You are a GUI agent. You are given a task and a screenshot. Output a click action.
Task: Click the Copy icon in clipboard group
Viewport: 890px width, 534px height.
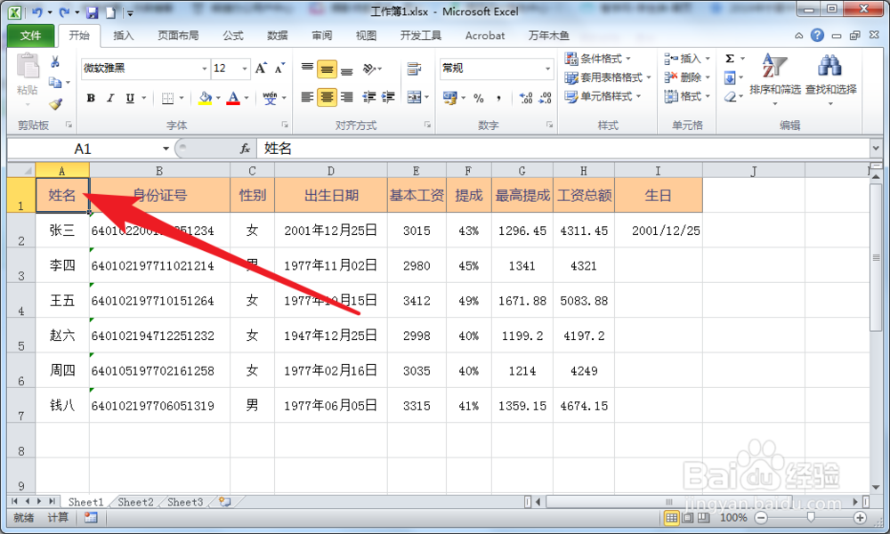tap(55, 83)
